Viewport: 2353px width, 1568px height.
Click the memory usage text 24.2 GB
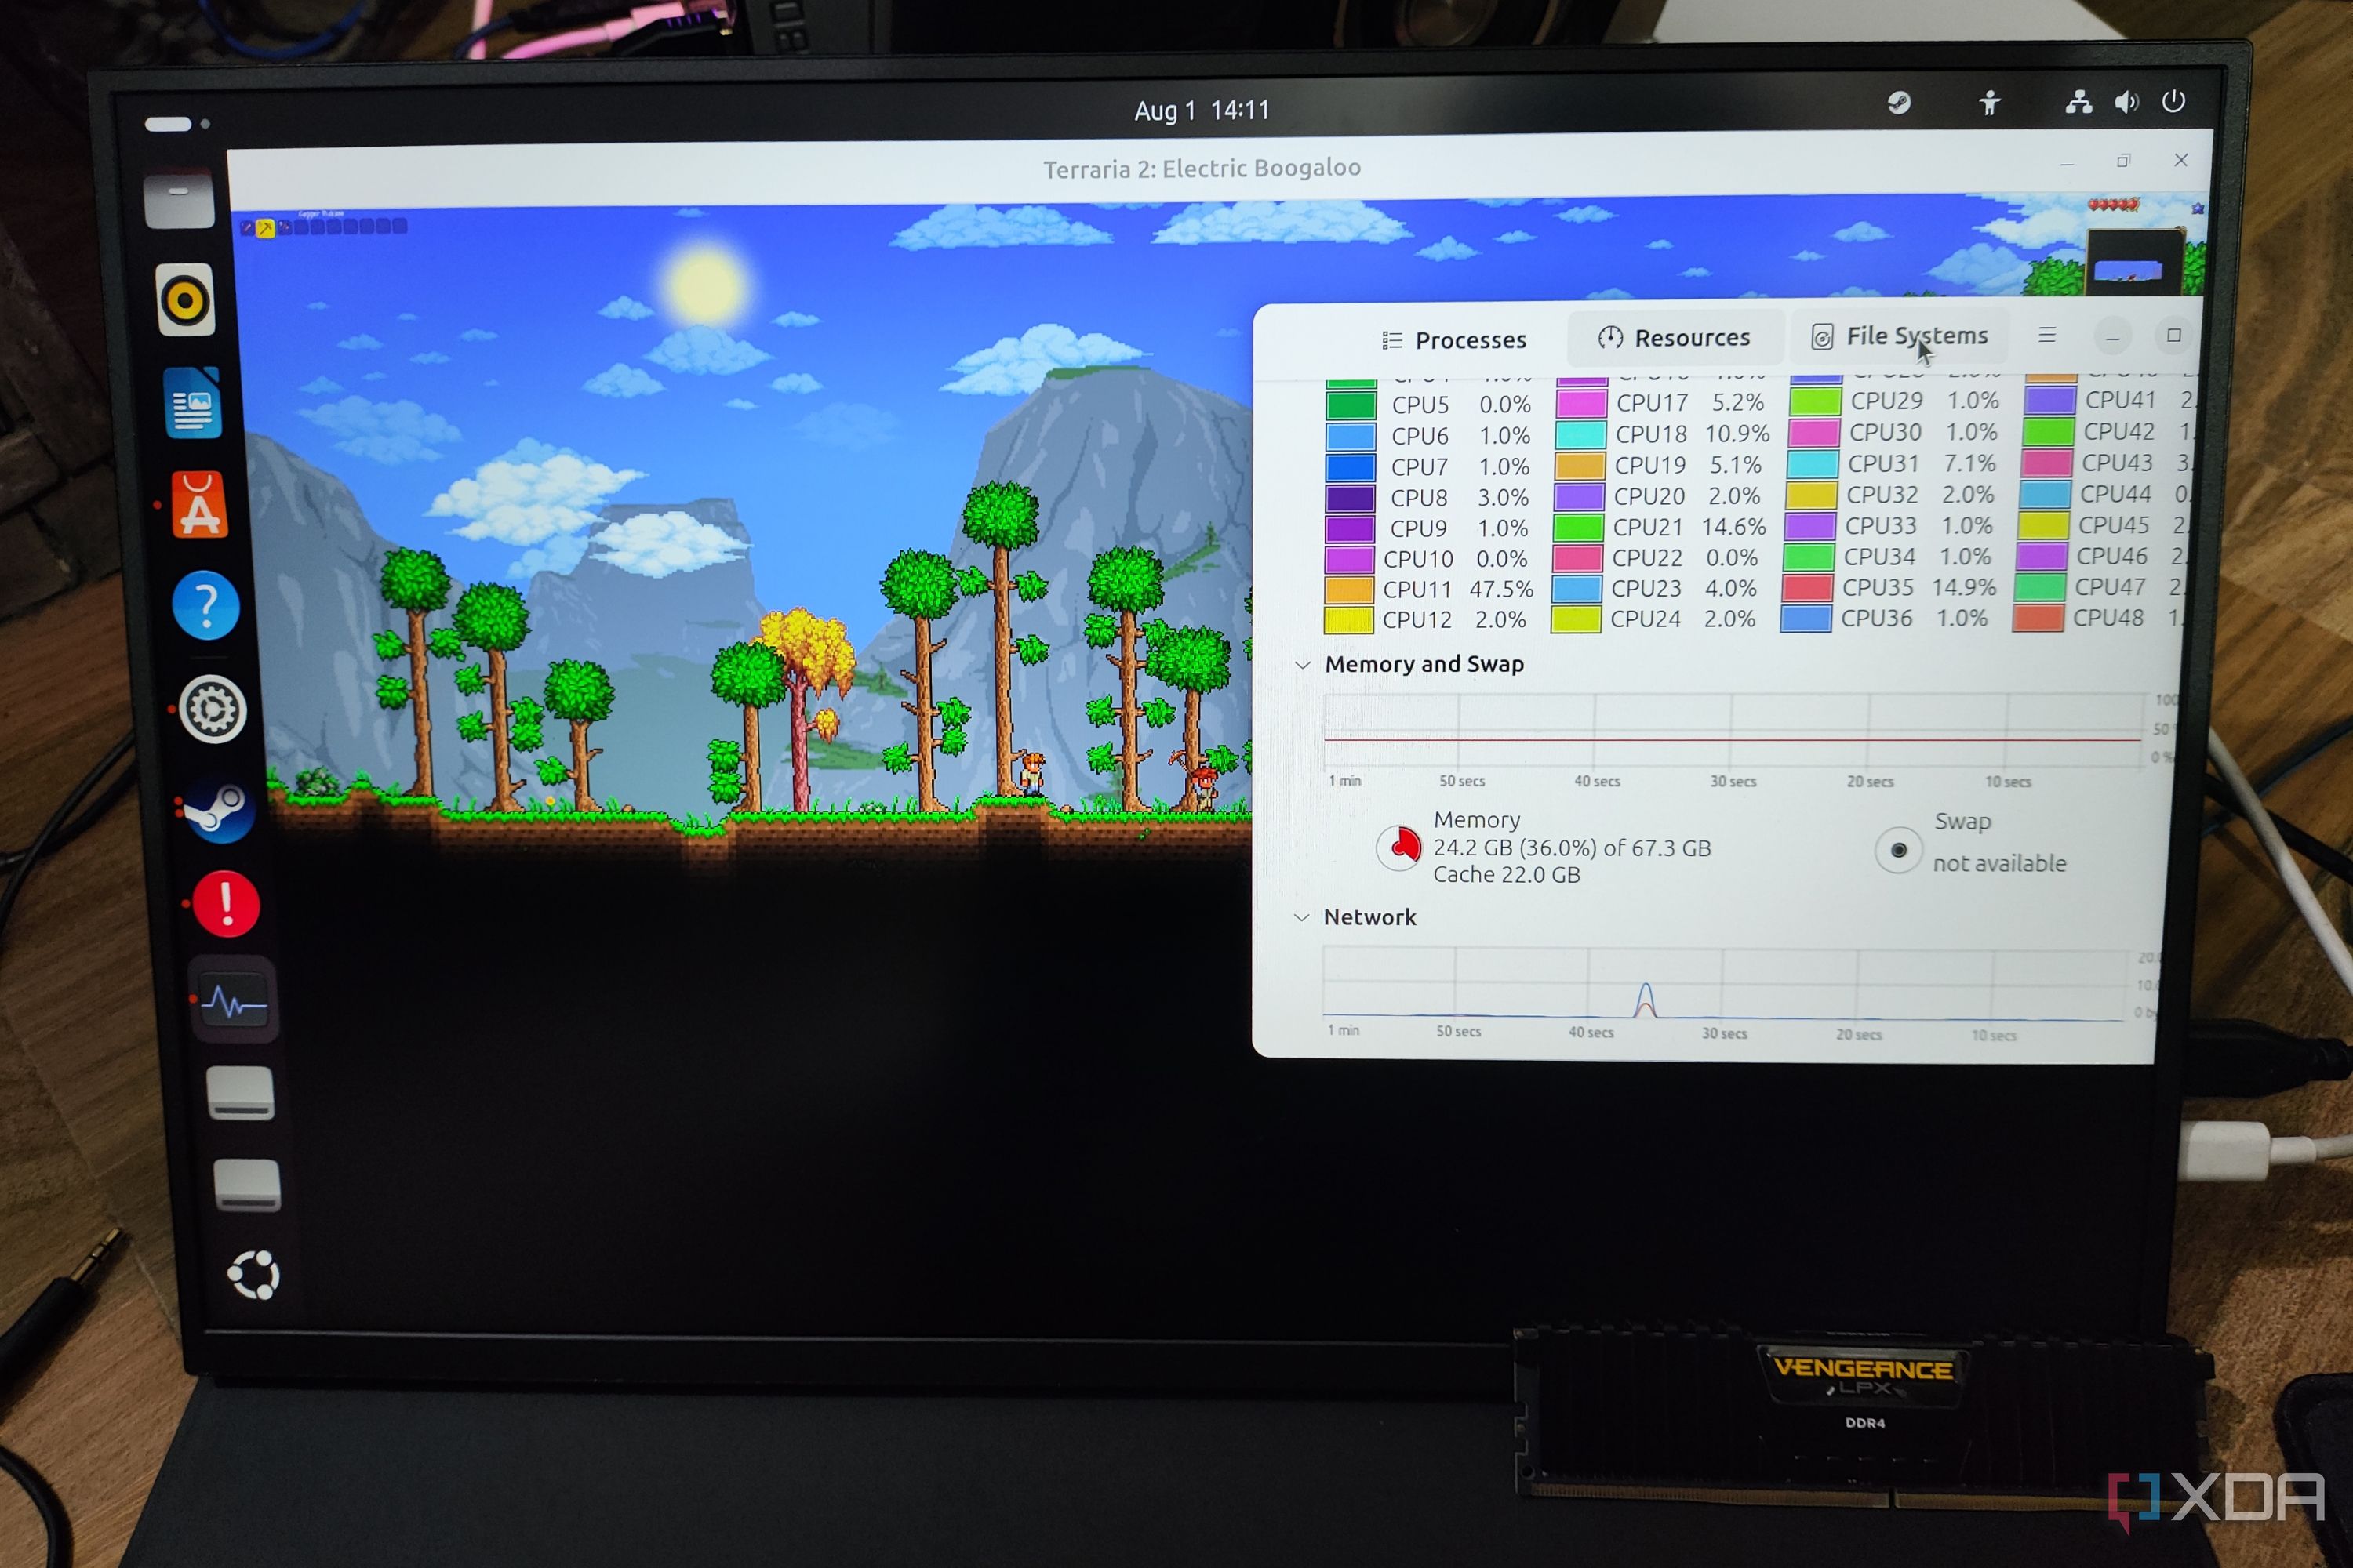pyautogui.click(x=1572, y=848)
